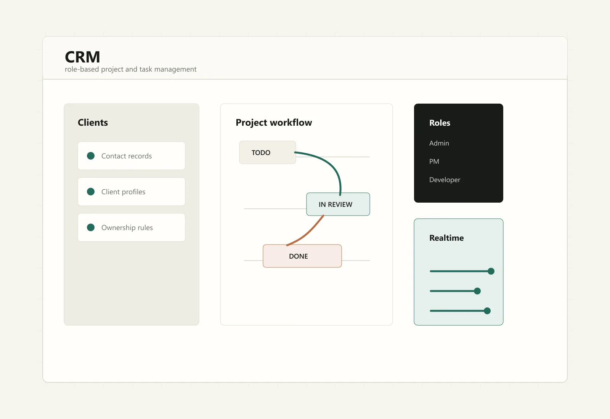Choose the PM role

pyautogui.click(x=434, y=162)
